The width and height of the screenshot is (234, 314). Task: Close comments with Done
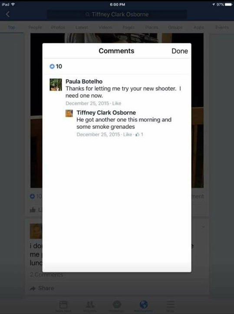click(180, 51)
